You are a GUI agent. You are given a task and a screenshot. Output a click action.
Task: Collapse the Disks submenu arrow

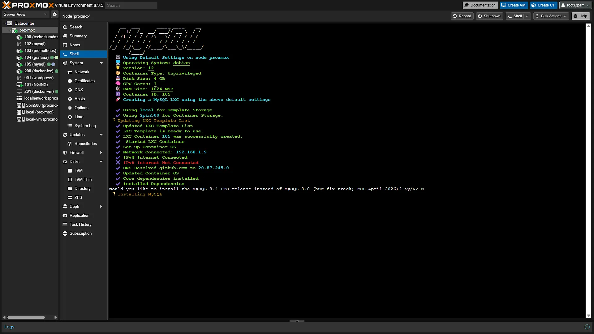tap(101, 162)
